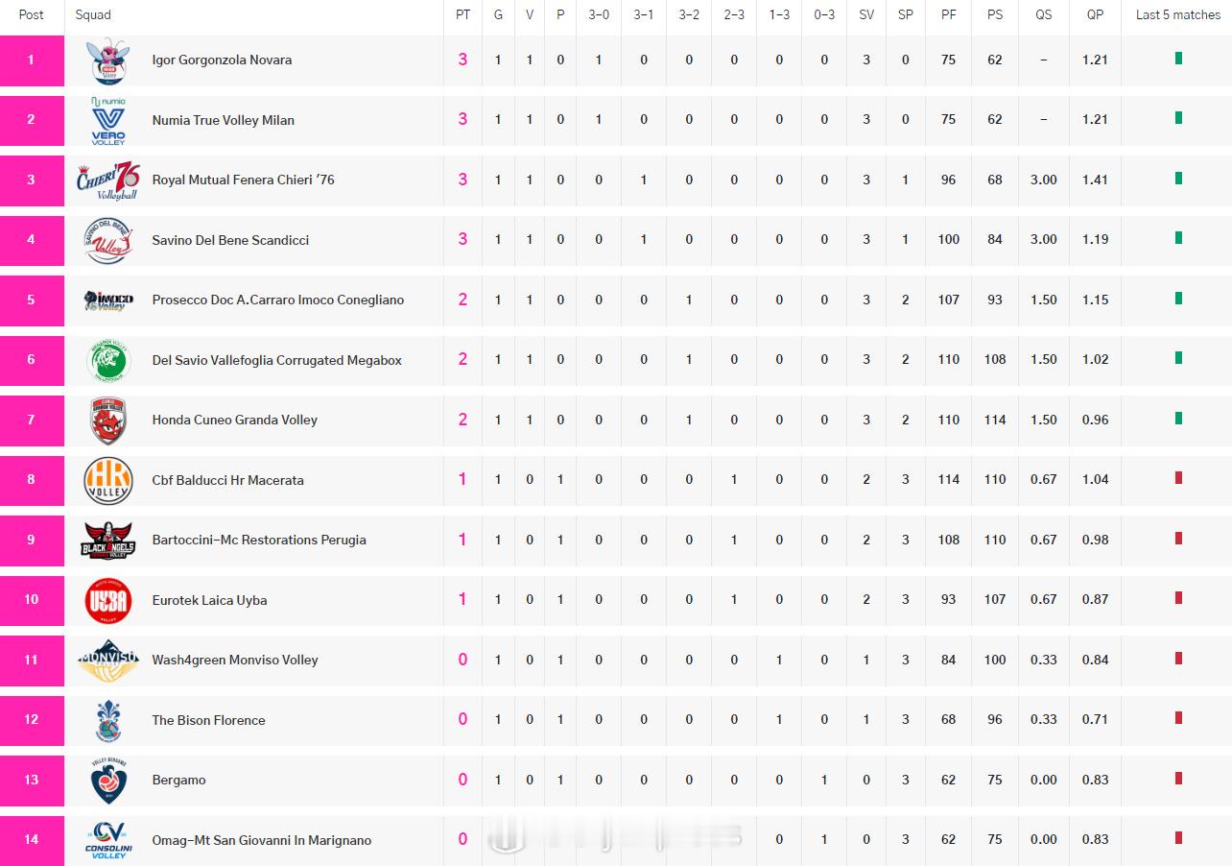Click the Volley Bergamo shield logo
The image size is (1232, 866).
point(108,781)
